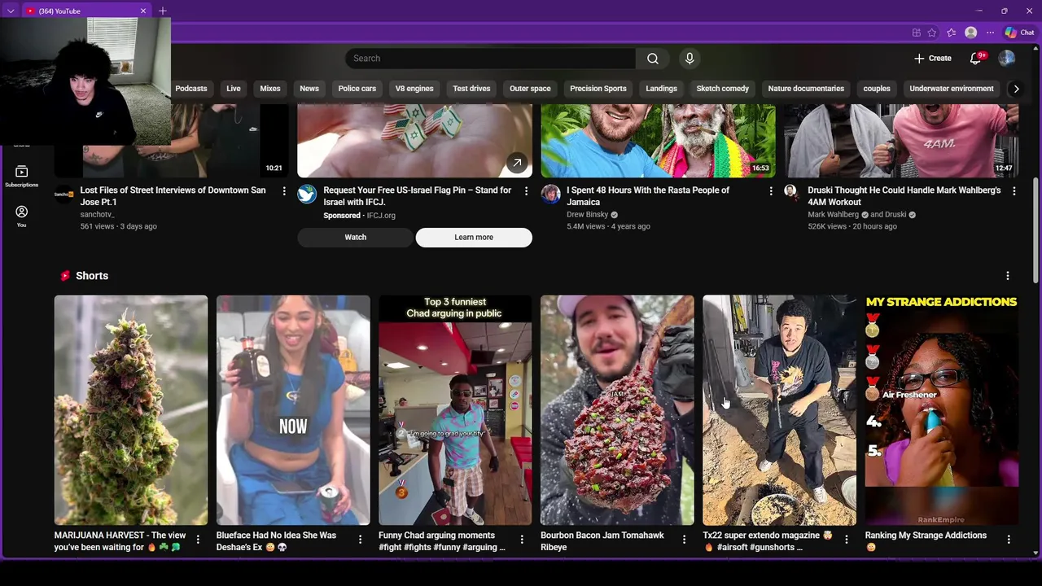Filter by couples chip
Image resolution: width=1042 pixels, height=586 pixels.
click(x=877, y=89)
